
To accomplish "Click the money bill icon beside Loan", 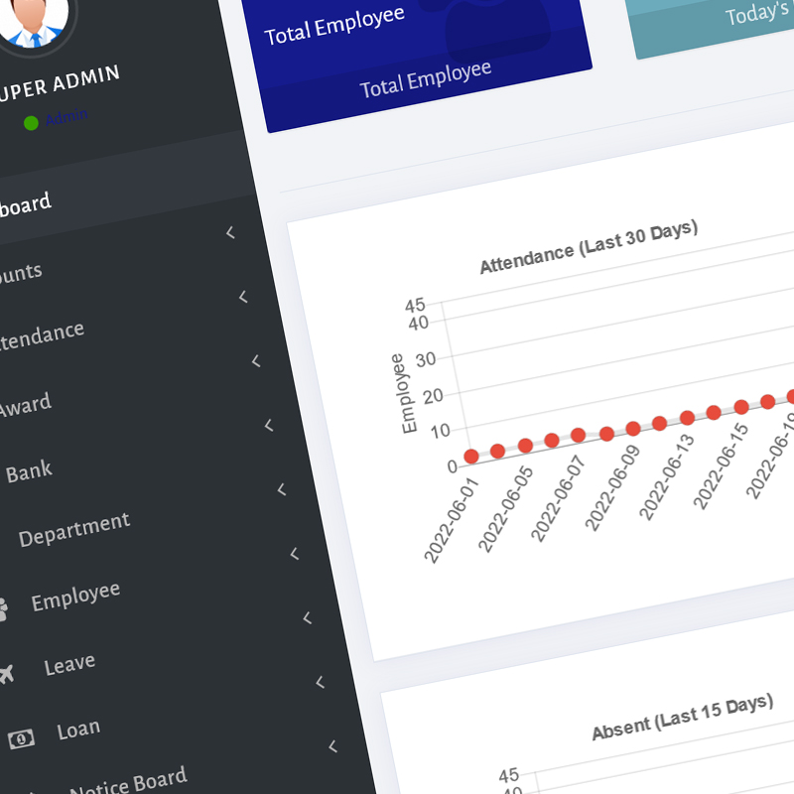I will [x=21, y=739].
